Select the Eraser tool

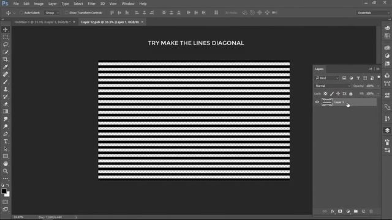(6, 104)
